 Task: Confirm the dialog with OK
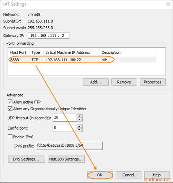pos(100,175)
